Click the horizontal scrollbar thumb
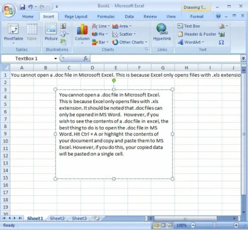 pos(185,219)
